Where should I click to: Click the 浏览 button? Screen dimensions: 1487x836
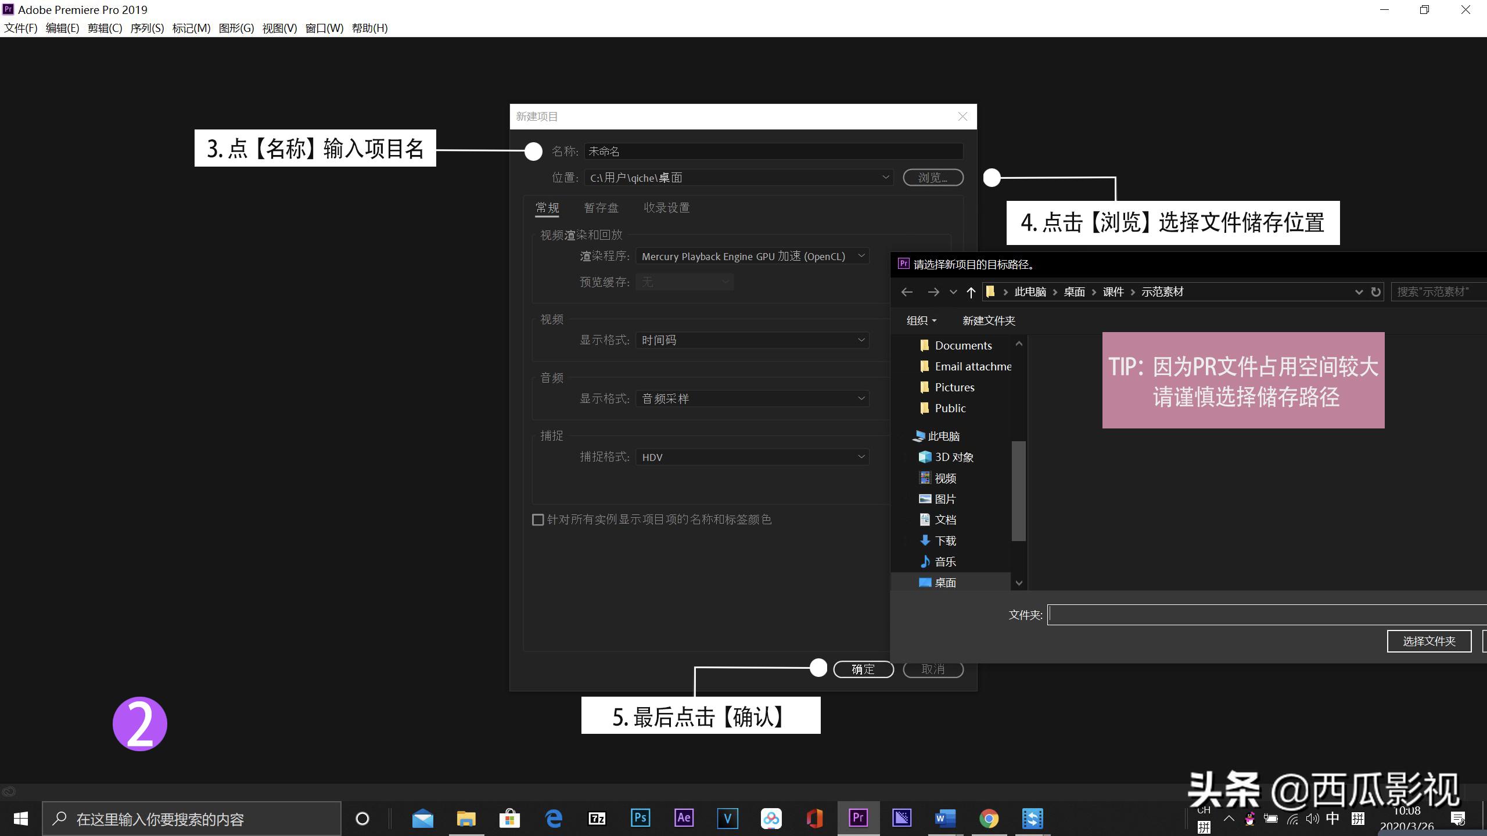932,178
